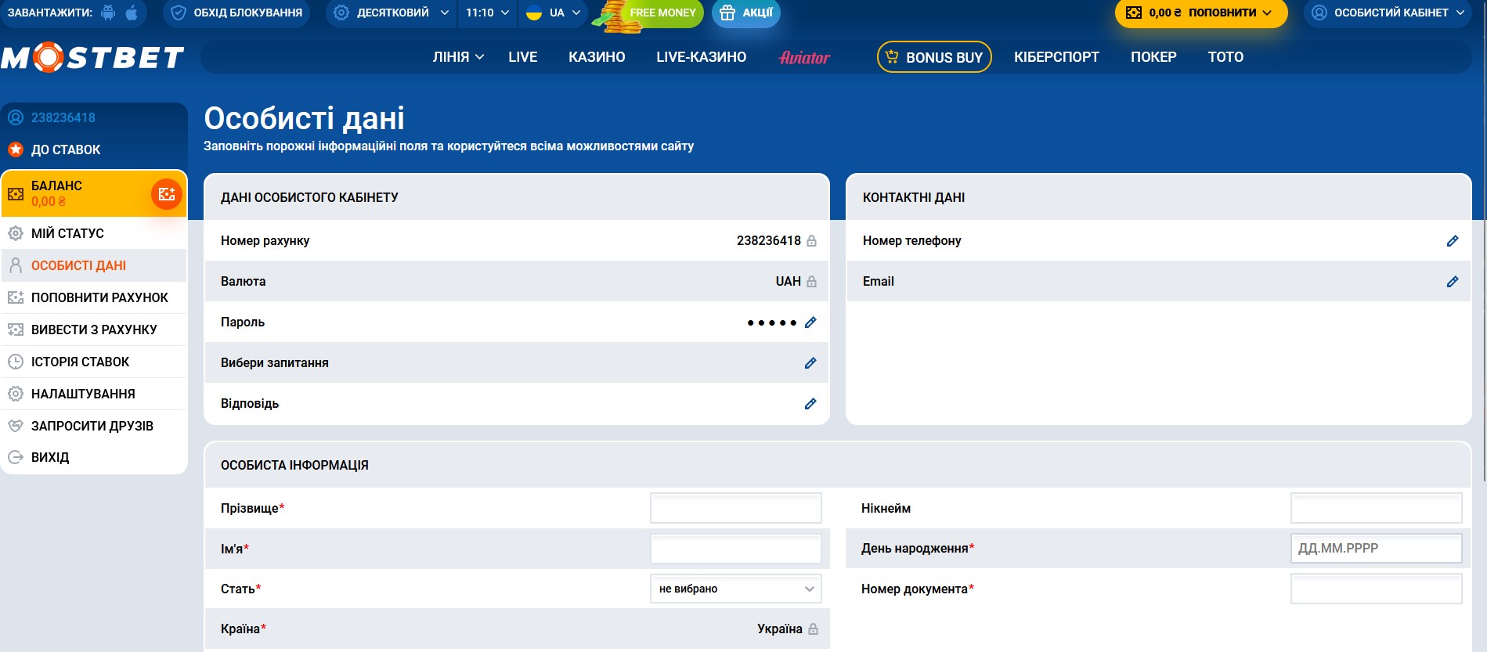Select Особисті дані in sidebar
The image size is (1487, 652).
[x=94, y=265]
